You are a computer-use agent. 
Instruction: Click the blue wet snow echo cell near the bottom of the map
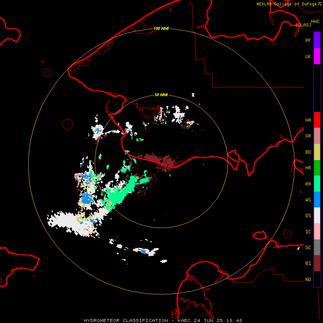(142, 251)
